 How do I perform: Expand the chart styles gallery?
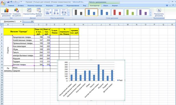pos(151,15)
